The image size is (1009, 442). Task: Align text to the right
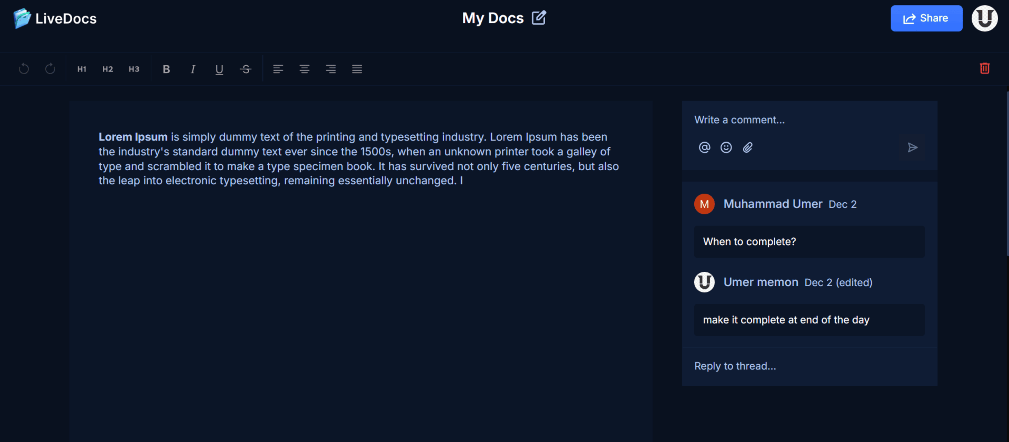pos(331,69)
